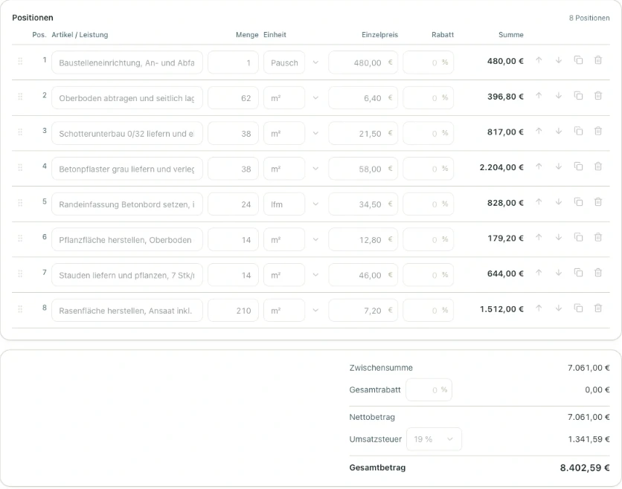The image size is (622, 489).
Task: Click the Einzelpreis column header
Action: point(379,35)
